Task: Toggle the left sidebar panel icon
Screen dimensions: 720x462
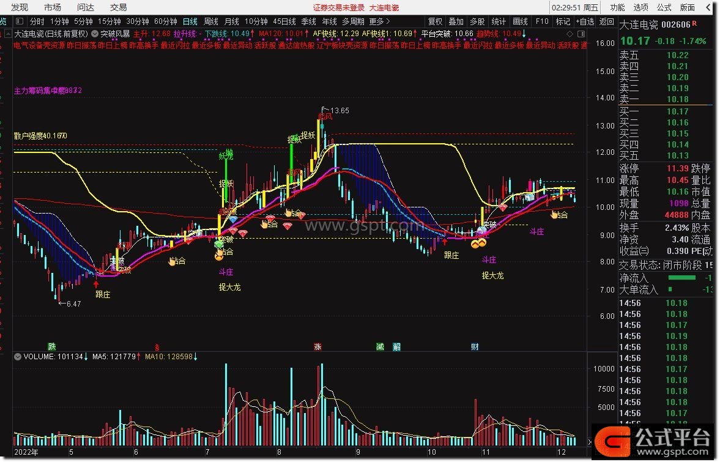Action: tap(20, 21)
